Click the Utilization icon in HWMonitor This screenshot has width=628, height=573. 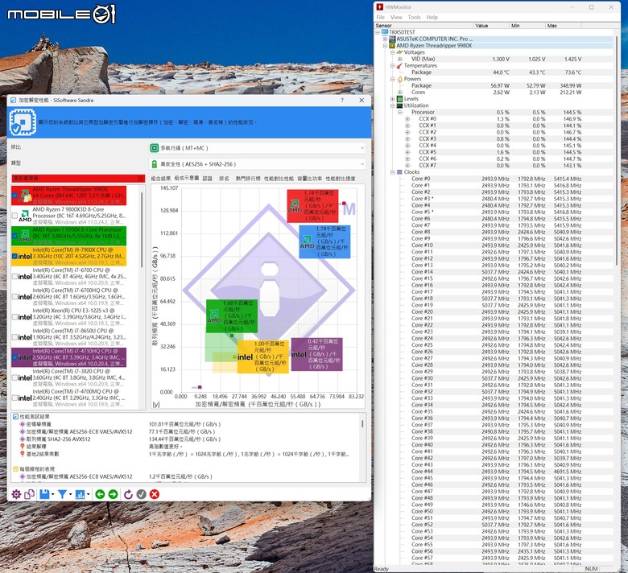(x=399, y=105)
